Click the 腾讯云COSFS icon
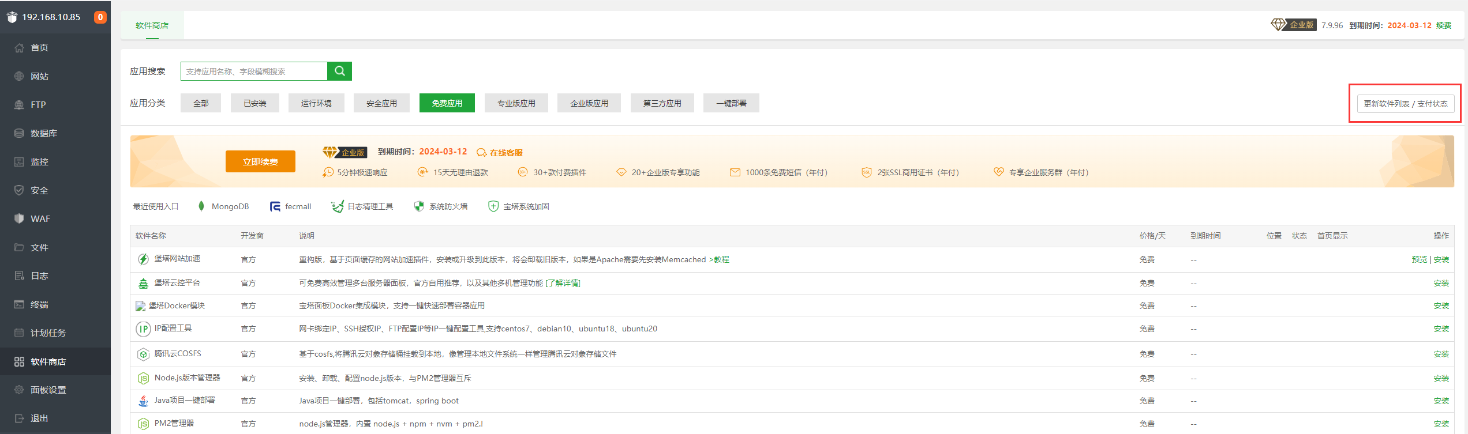The height and width of the screenshot is (434, 1468). [x=143, y=354]
